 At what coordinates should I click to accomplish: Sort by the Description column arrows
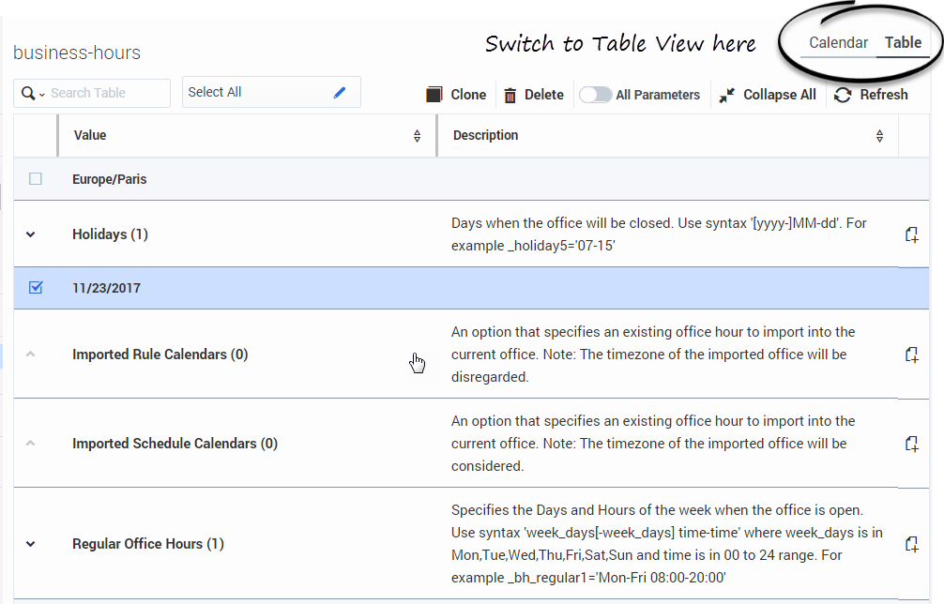pos(879,136)
